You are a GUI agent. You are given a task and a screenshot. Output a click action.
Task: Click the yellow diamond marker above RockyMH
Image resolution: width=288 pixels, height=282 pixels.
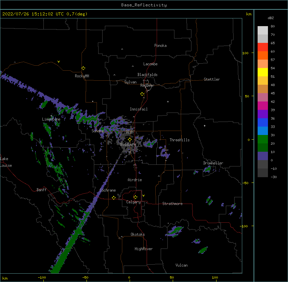[x=83, y=68]
